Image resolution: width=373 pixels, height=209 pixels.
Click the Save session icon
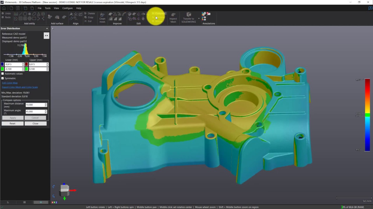click(18, 8)
